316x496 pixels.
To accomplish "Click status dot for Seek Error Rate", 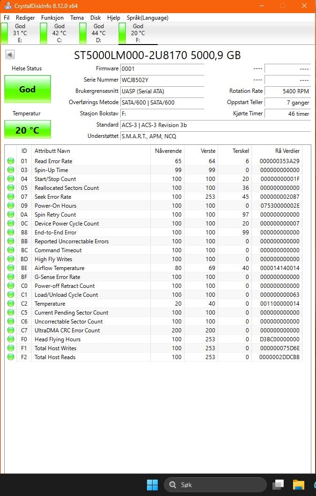I will (x=11, y=196).
